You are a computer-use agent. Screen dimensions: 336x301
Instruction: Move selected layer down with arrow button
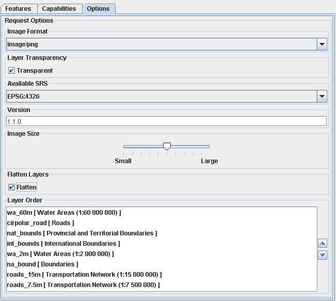click(323, 255)
